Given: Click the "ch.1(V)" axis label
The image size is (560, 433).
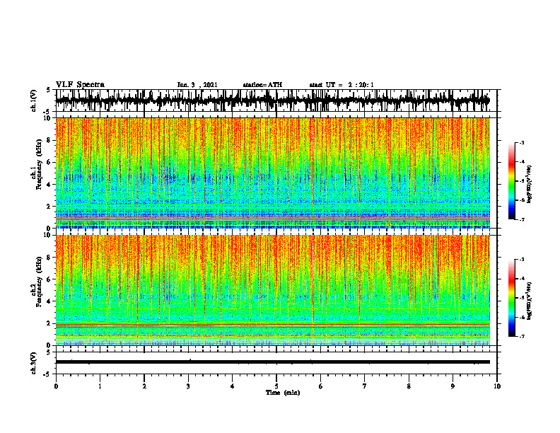Looking at the screenshot, I should (33, 100).
